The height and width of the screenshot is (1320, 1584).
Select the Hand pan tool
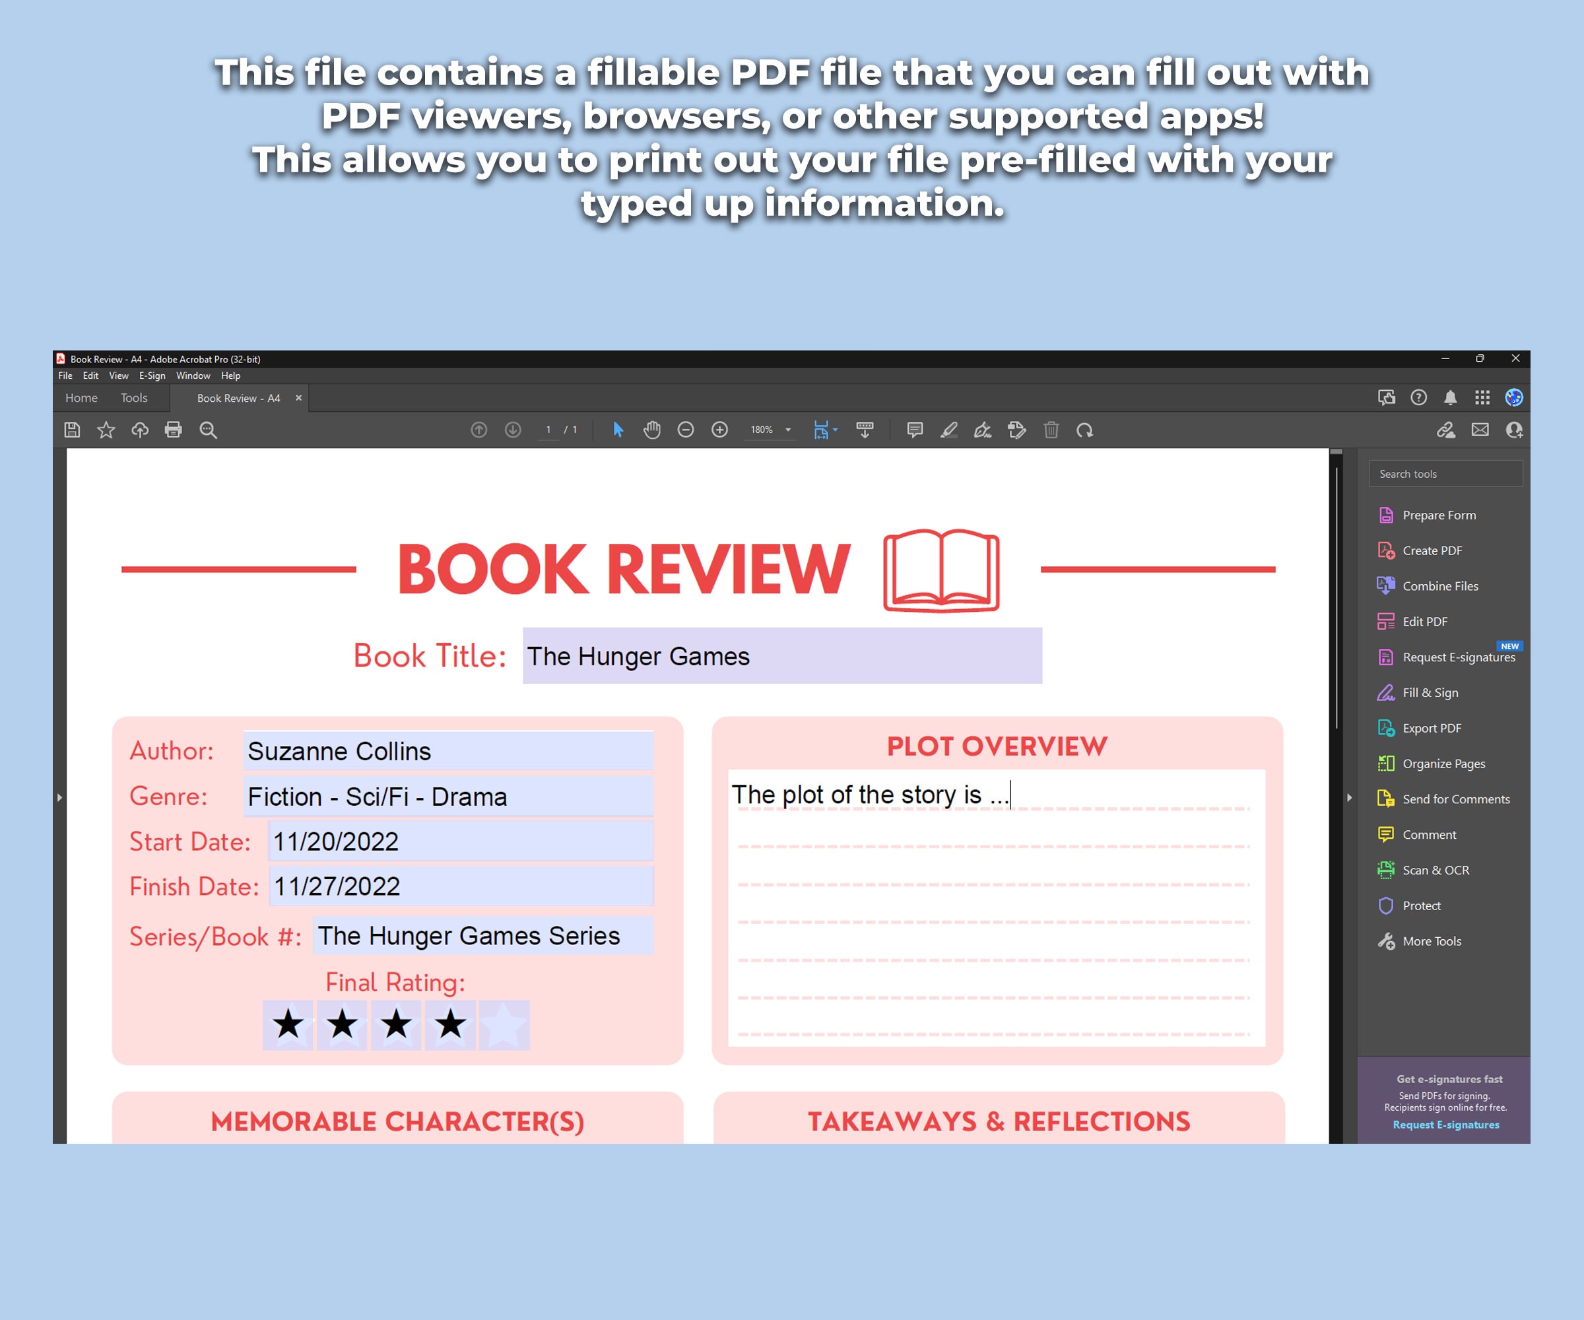pyautogui.click(x=651, y=430)
